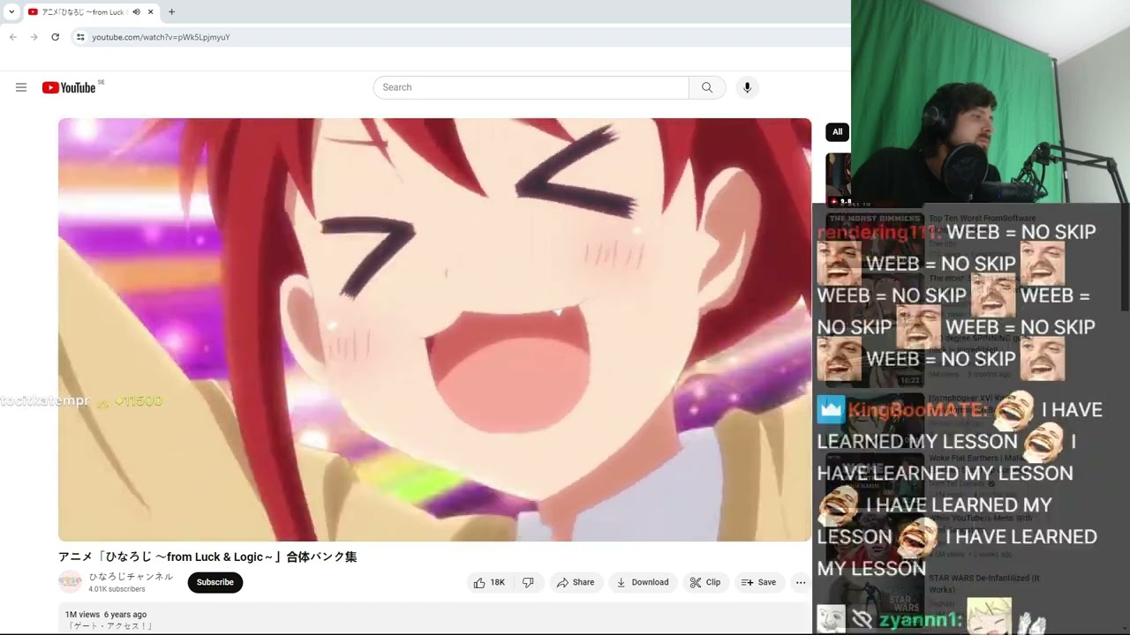Go back in browser history
This screenshot has height=635, width=1130.
[12, 37]
